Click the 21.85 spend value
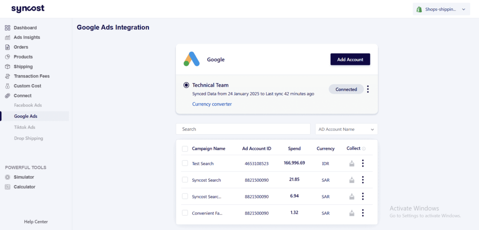Viewport: 479px width, 230px height. point(294,180)
